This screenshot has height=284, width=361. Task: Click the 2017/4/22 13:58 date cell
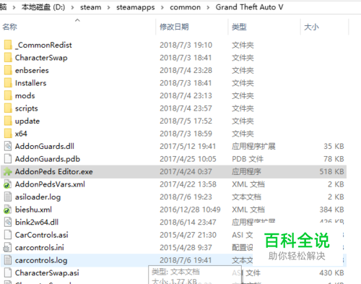(x=188, y=184)
